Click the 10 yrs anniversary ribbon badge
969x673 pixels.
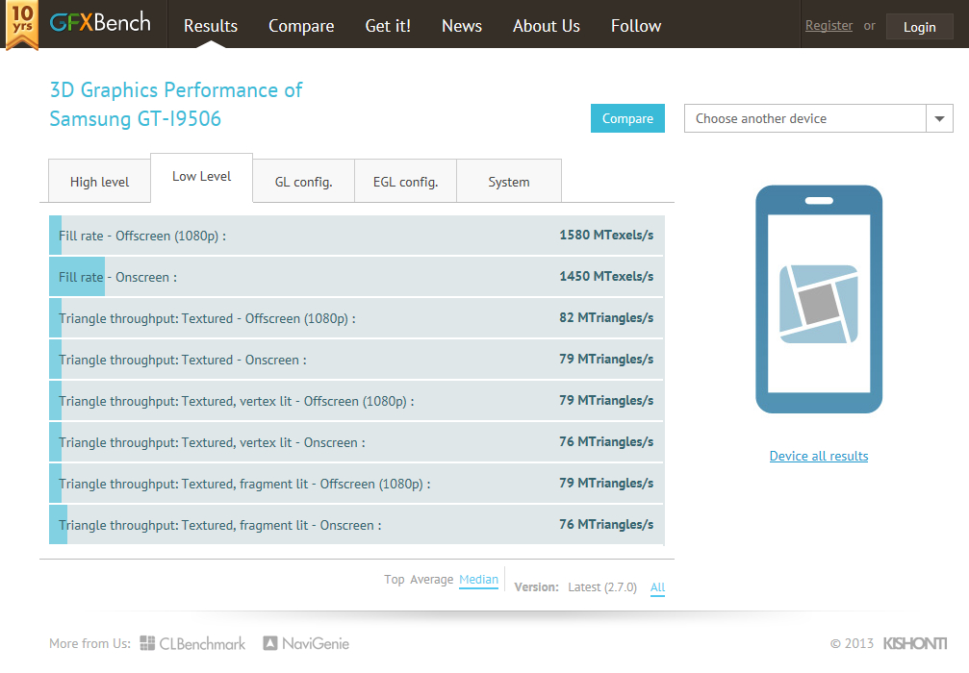pos(22,25)
